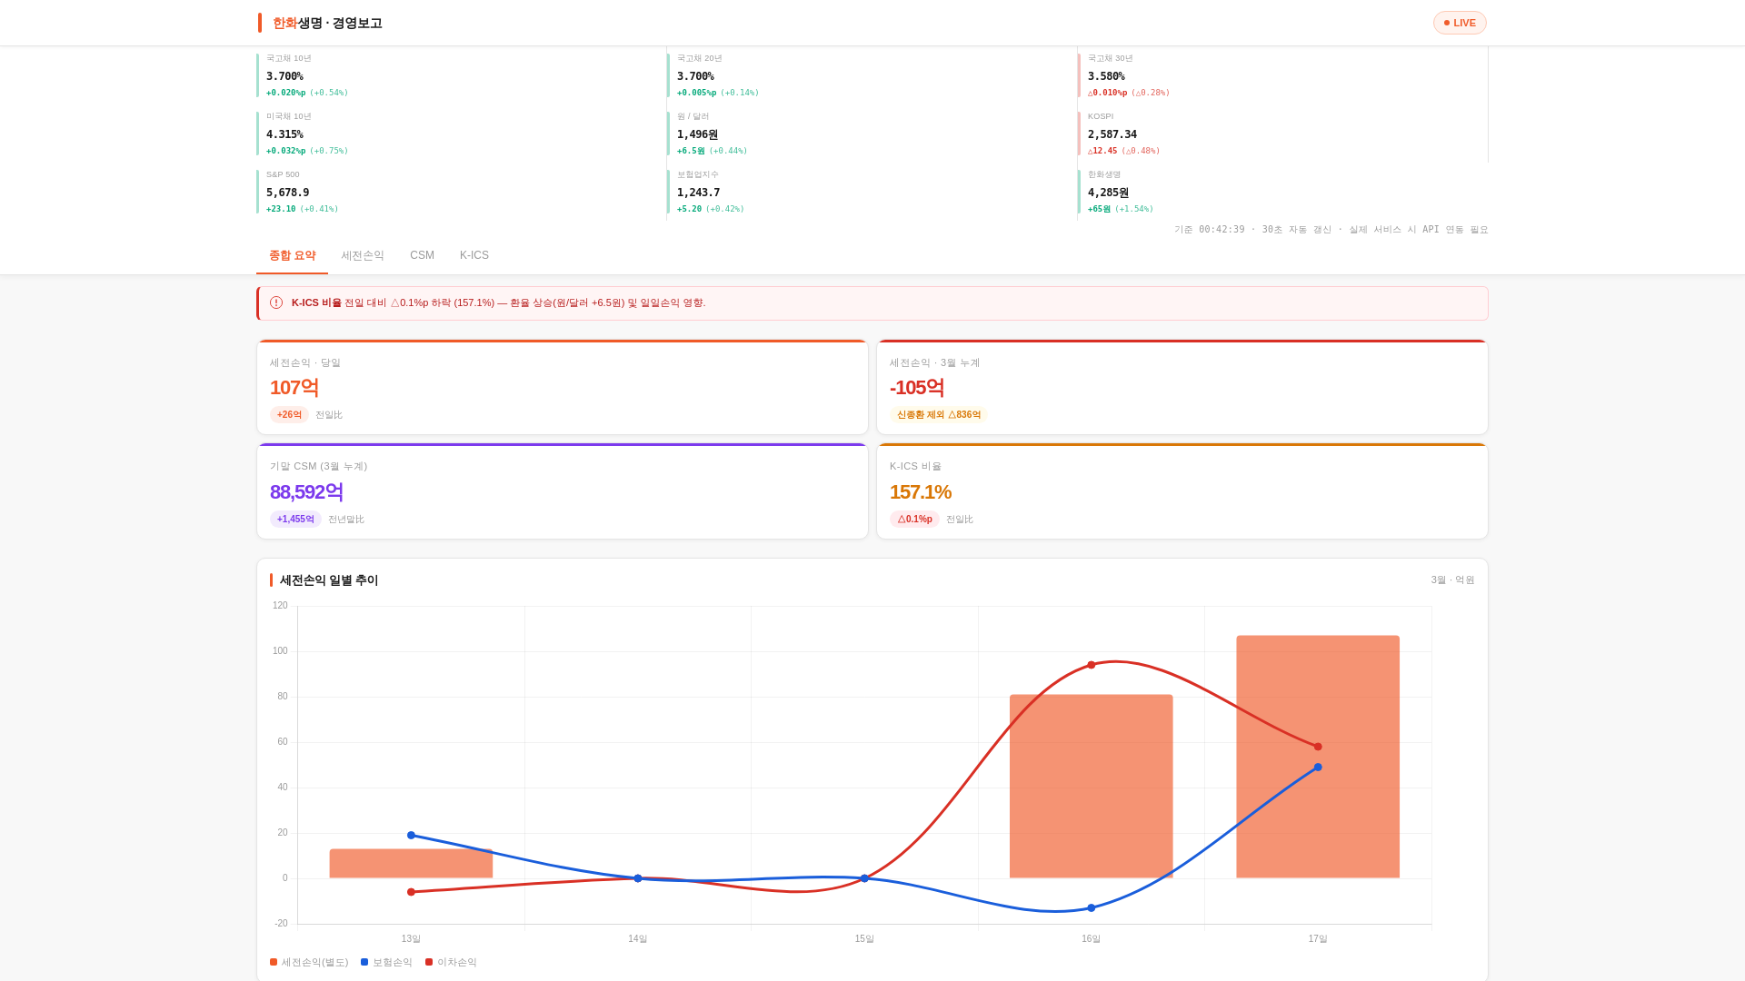1745x981 pixels.
Task: Click the +26억 change badge
Action: [289, 415]
